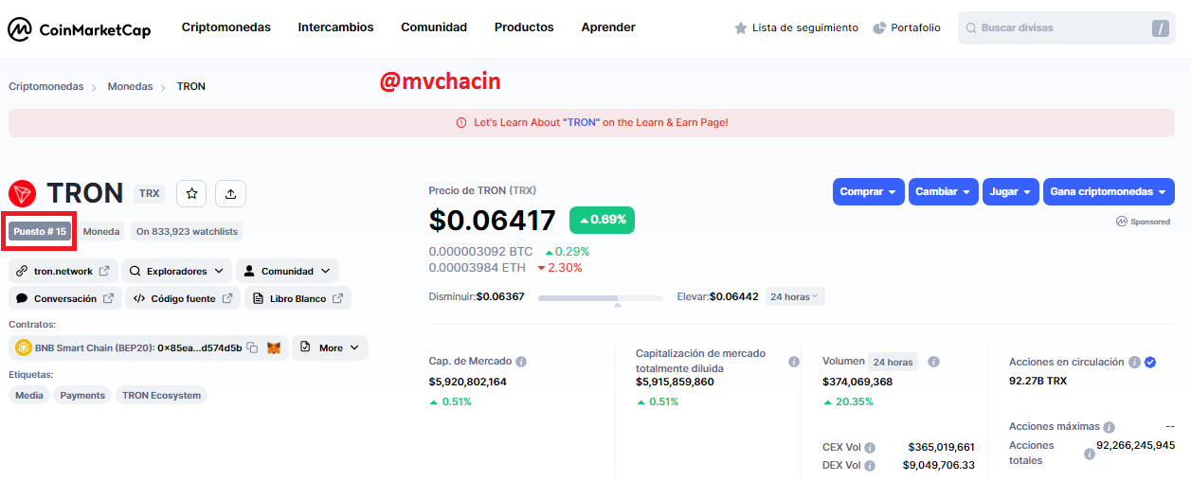Click the share upload icon next to TRX
This screenshot has width=1191, height=481.
click(x=231, y=193)
